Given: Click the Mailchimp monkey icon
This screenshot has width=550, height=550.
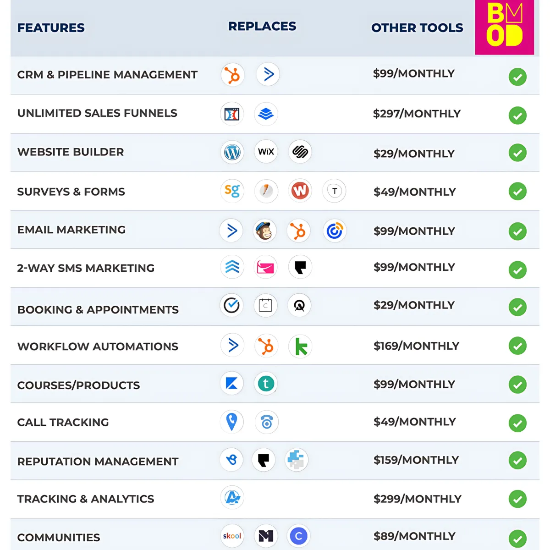Looking at the screenshot, I should coord(265,231).
